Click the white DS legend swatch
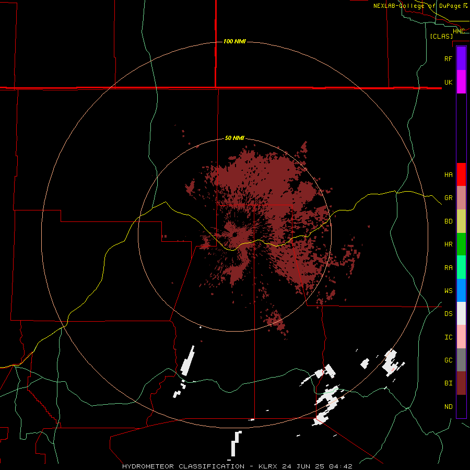The height and width of the screenshot is (470, 470). 461,313
